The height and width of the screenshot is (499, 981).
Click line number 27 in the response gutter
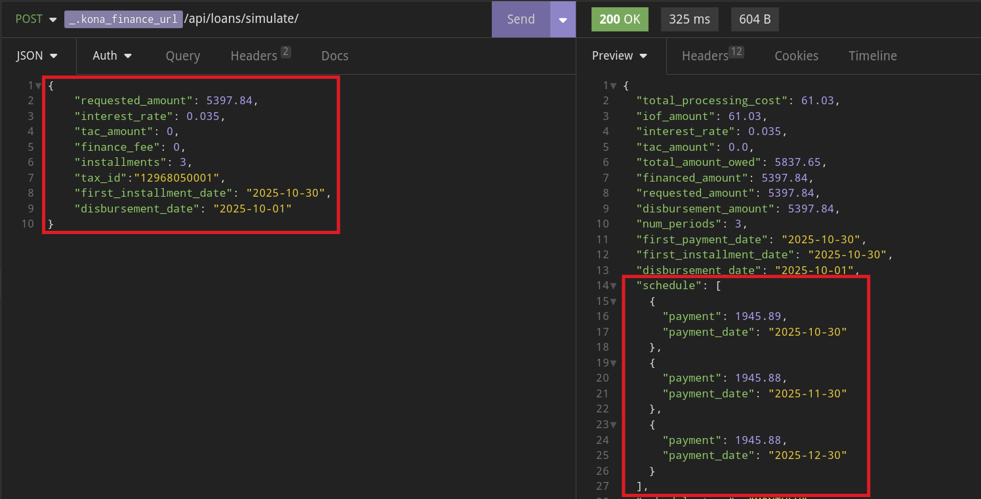pyautogui.click(x=602, y=486)
